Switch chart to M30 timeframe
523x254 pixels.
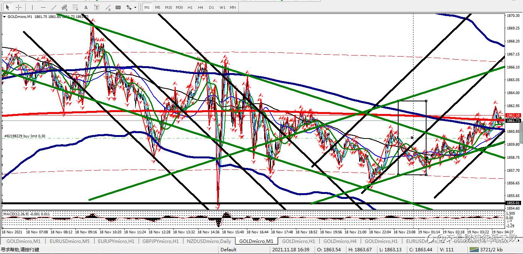point(179,7)
